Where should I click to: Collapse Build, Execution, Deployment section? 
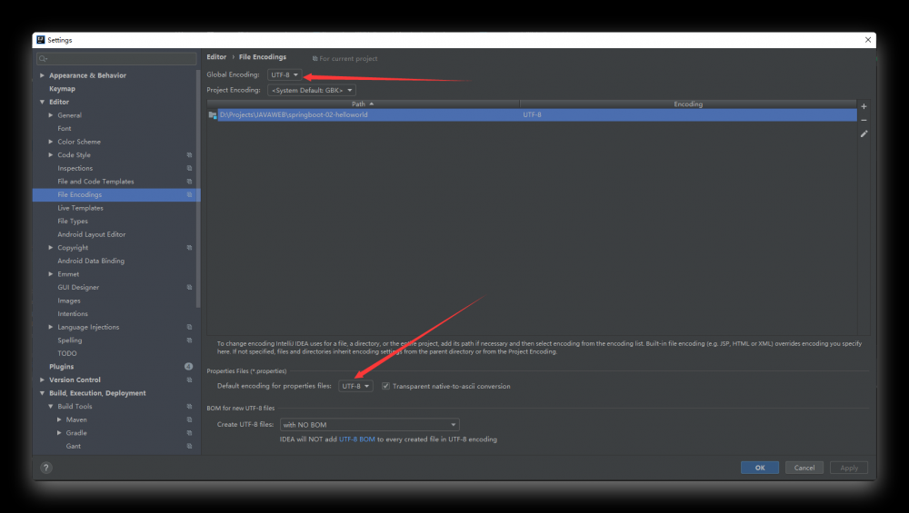(x=42, y=393)
